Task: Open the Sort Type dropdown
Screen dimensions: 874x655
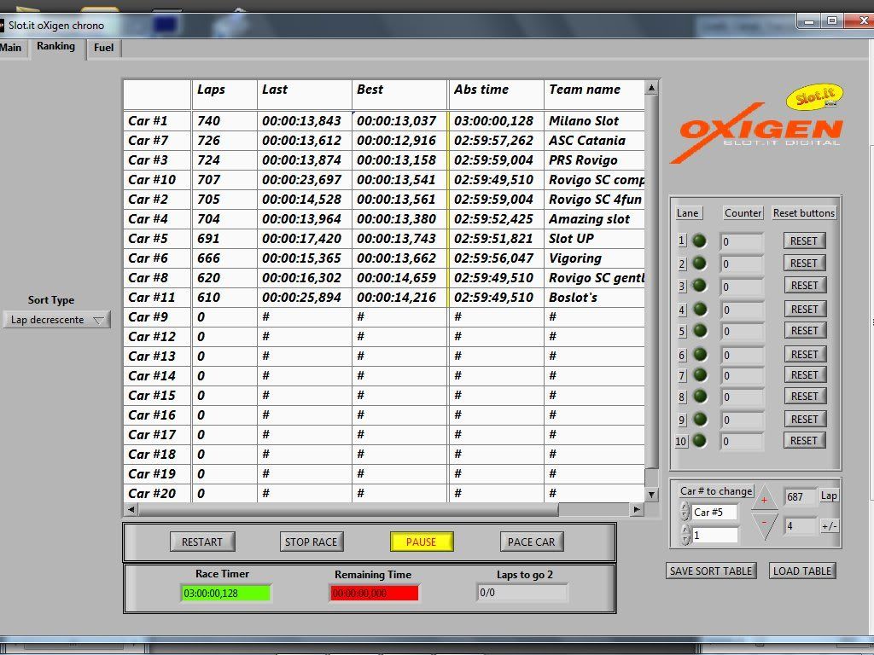Action: click(x=57, y=320)
